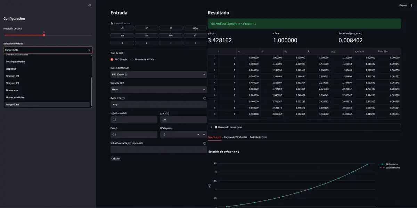Insert the tan function
417x208 pixels.
point(171,35)
